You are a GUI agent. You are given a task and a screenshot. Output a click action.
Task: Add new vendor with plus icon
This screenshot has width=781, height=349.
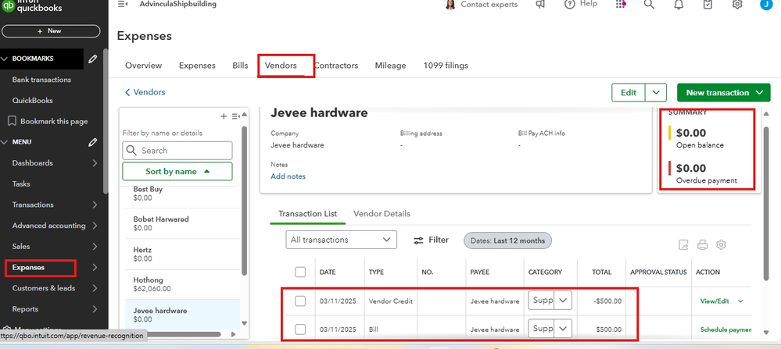point(224,116)
